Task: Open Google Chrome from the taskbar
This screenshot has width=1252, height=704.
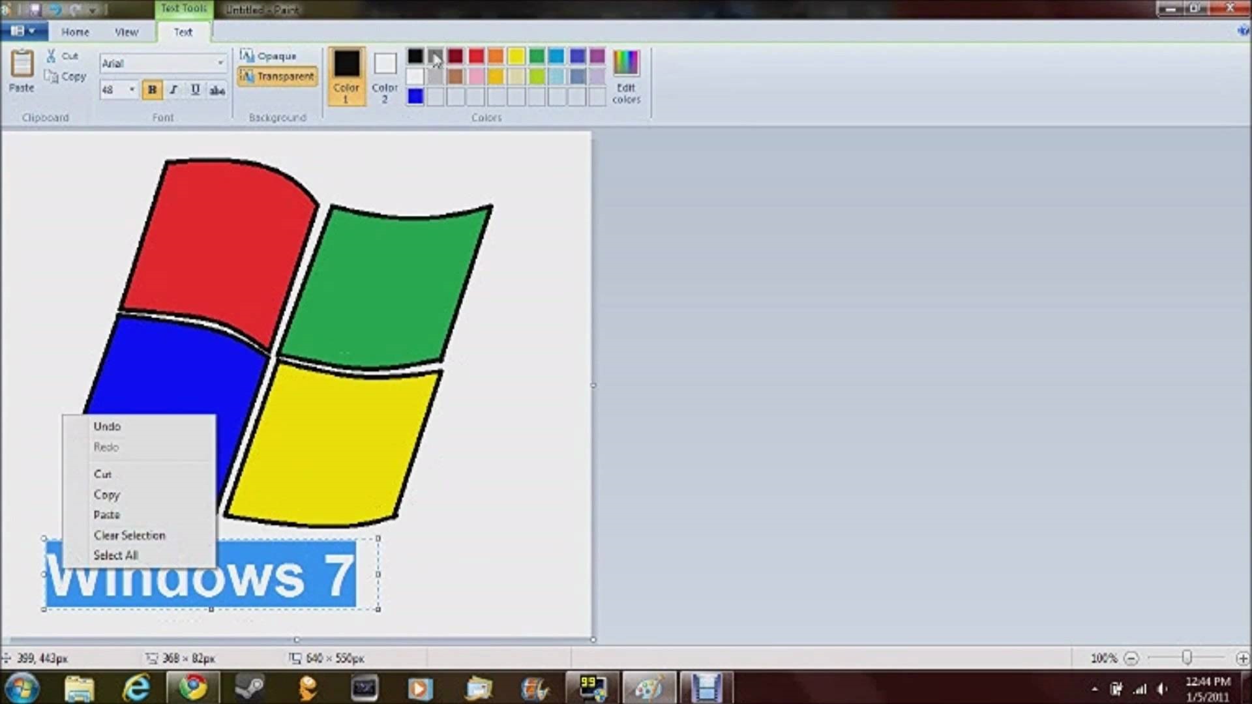Action: click(193, 688)
